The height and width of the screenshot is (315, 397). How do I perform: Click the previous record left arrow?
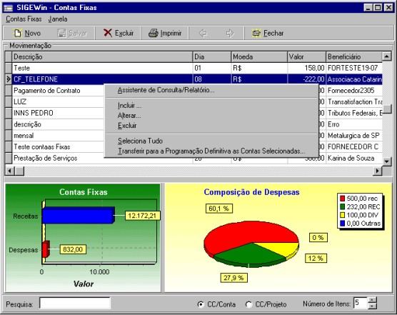coord(203,33)
